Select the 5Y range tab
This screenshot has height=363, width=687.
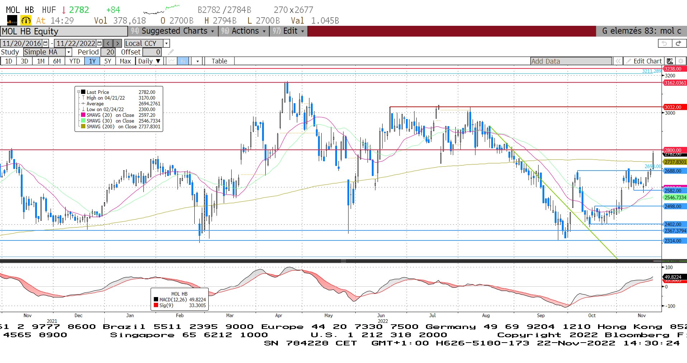click(x=108, y=61)
